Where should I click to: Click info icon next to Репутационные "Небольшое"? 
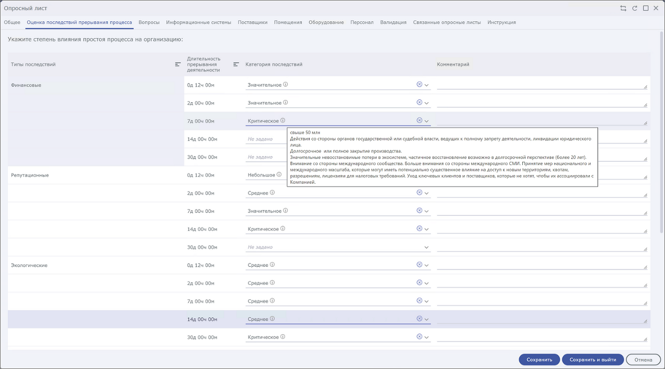[x=279, y=175]
